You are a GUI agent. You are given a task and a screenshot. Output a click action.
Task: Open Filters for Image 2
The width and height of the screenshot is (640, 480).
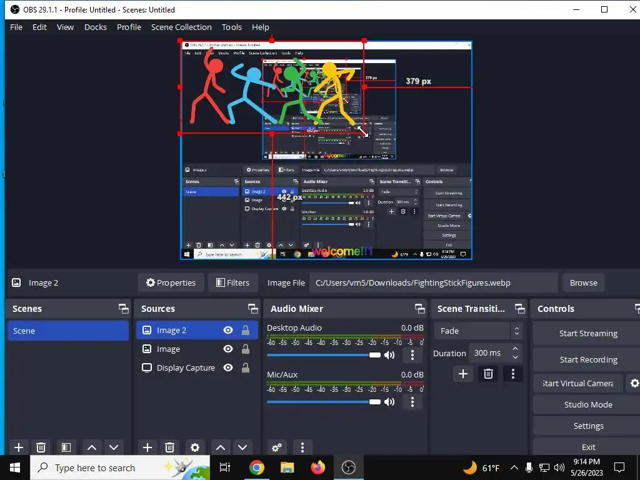coord(233,282)
